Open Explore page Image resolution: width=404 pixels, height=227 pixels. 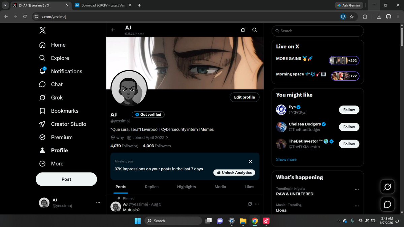(x=54, y=58)
